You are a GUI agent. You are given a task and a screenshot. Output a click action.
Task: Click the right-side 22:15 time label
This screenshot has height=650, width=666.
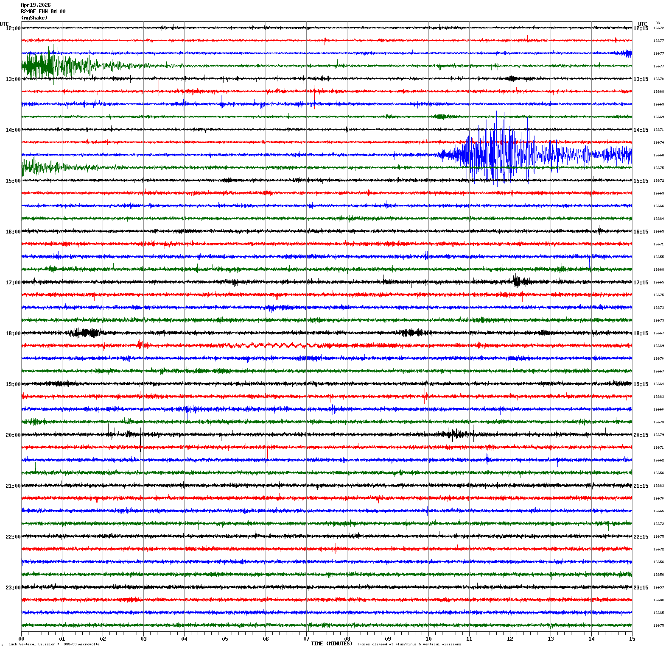(641, 537)
